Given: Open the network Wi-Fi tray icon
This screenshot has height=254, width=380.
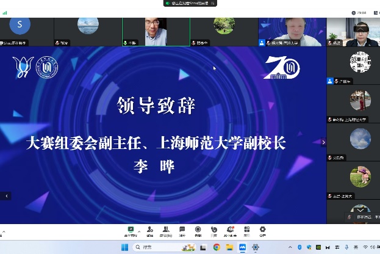Looking at the screenshot, I should [x=365, y=247].
